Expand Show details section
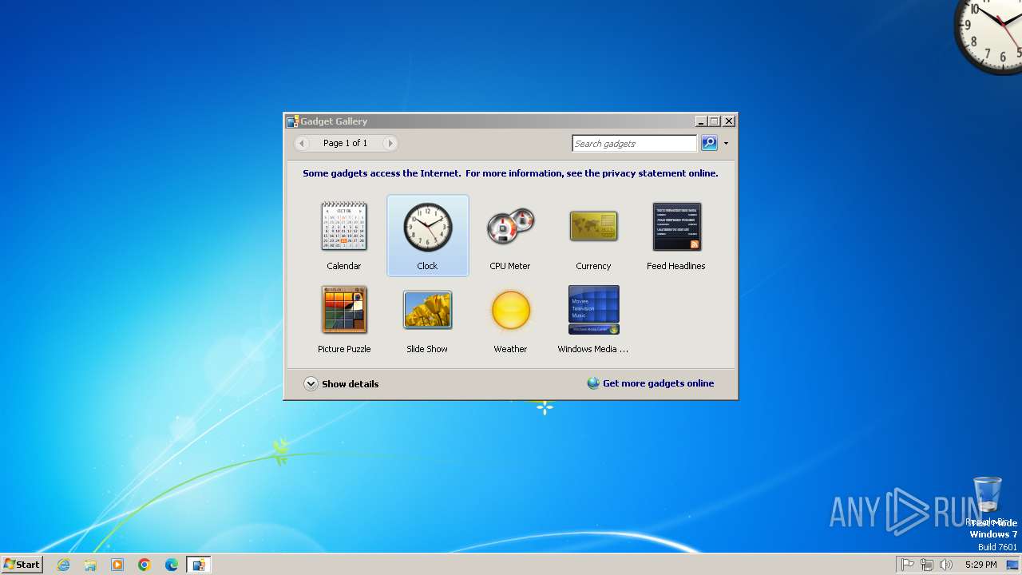 341,383
